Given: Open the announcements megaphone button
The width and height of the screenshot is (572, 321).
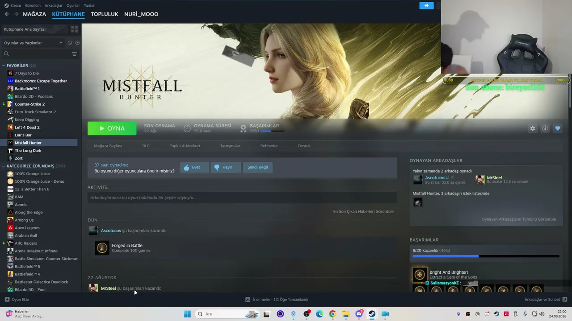Looking at the screenshot, I should pyautogui.click(x=426, y=6).
